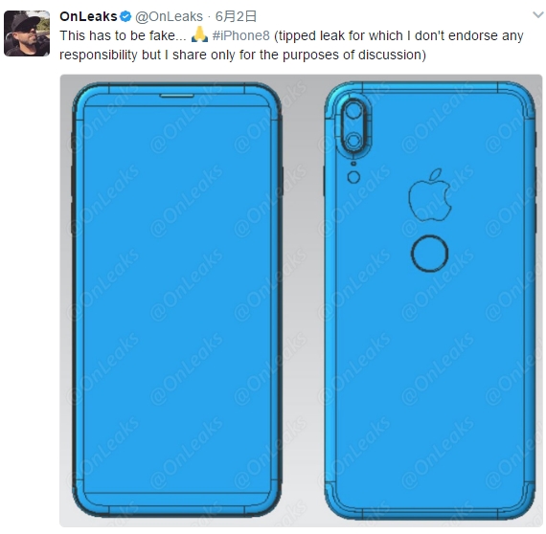Open the front-view phone render image
The width and height of the screenshot is (546, 534).
(x=177, y=300)
